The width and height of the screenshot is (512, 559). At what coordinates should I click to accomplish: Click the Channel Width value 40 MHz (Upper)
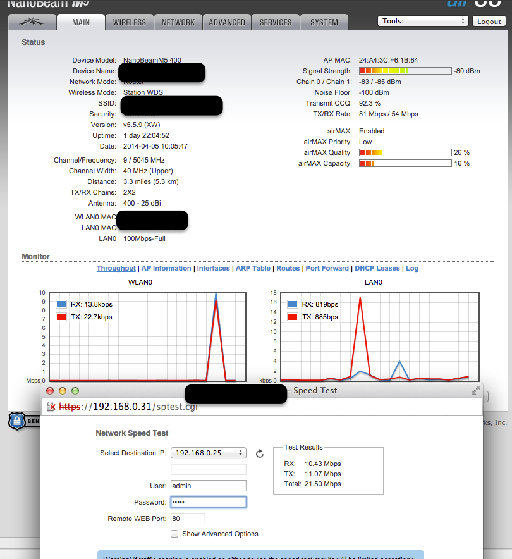pos(148,171)
